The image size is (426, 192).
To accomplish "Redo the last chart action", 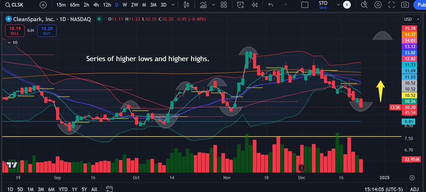I will (x=284, y=5).
